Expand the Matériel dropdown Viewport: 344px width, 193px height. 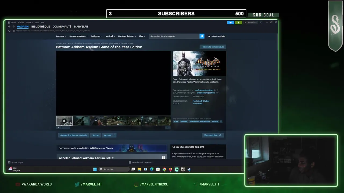[110, 36]
